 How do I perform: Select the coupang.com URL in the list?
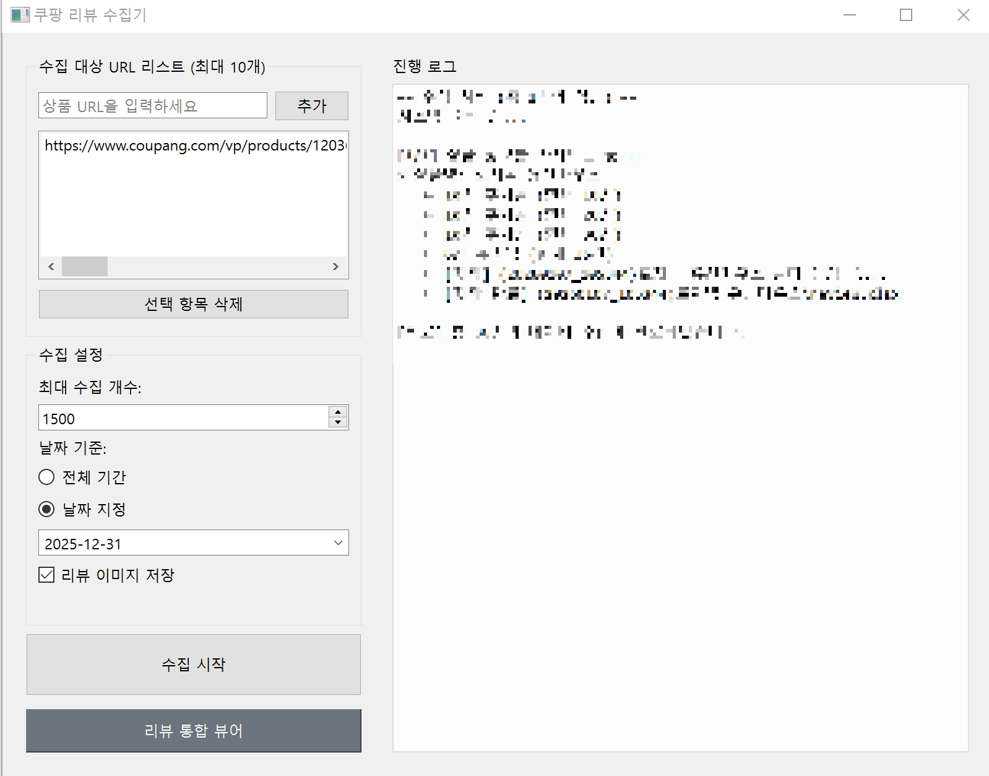click(x=194, y=146)
